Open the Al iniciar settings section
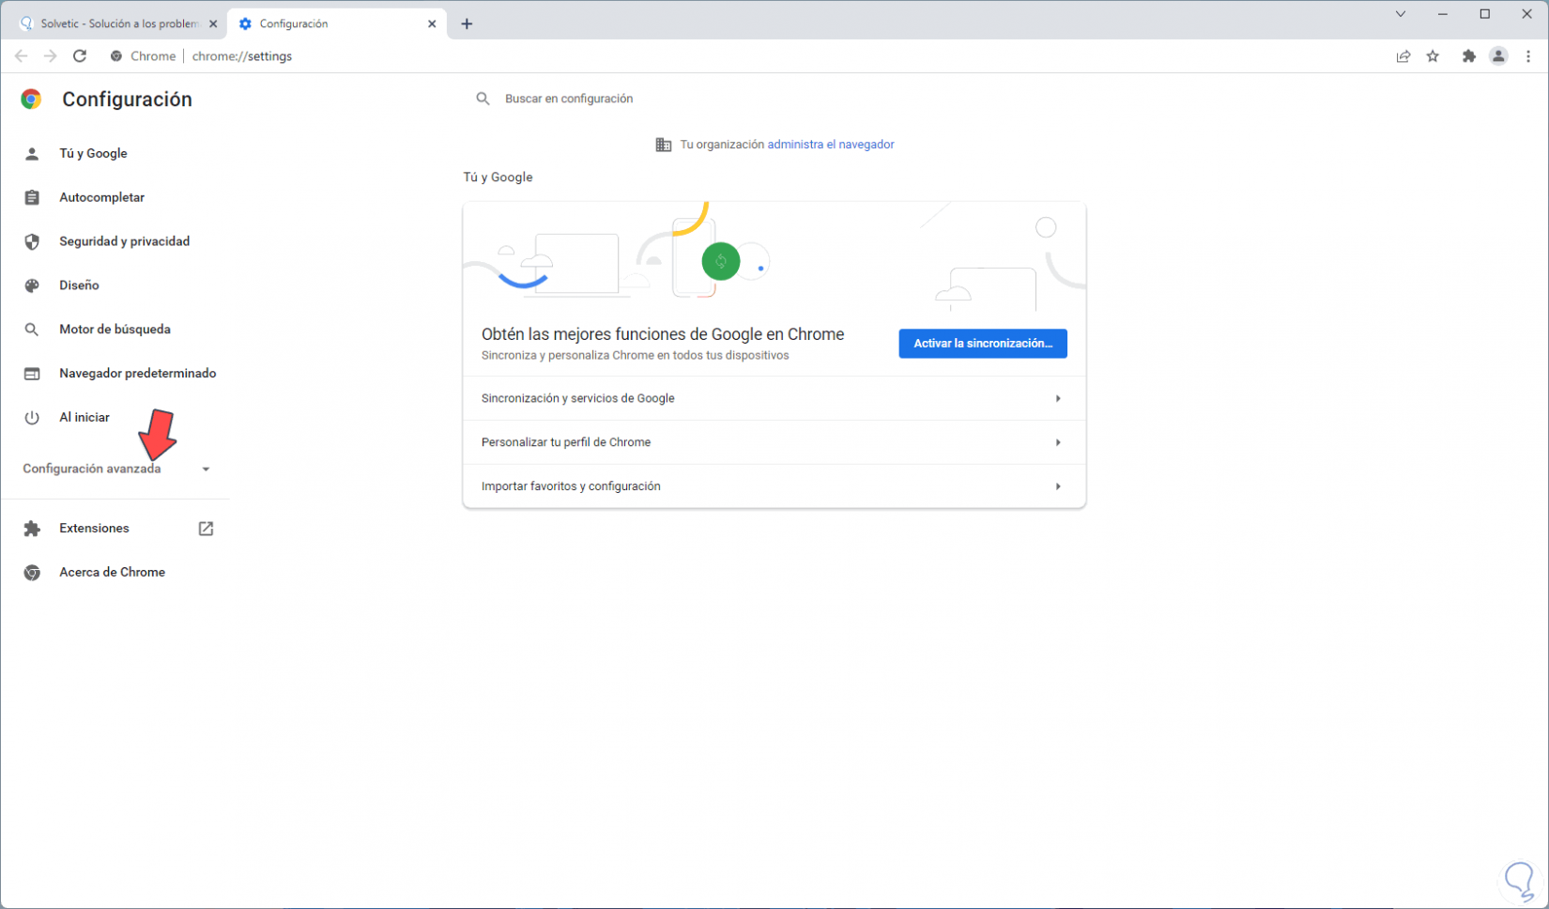This screenshot has width=1549, height=909. 84,418
